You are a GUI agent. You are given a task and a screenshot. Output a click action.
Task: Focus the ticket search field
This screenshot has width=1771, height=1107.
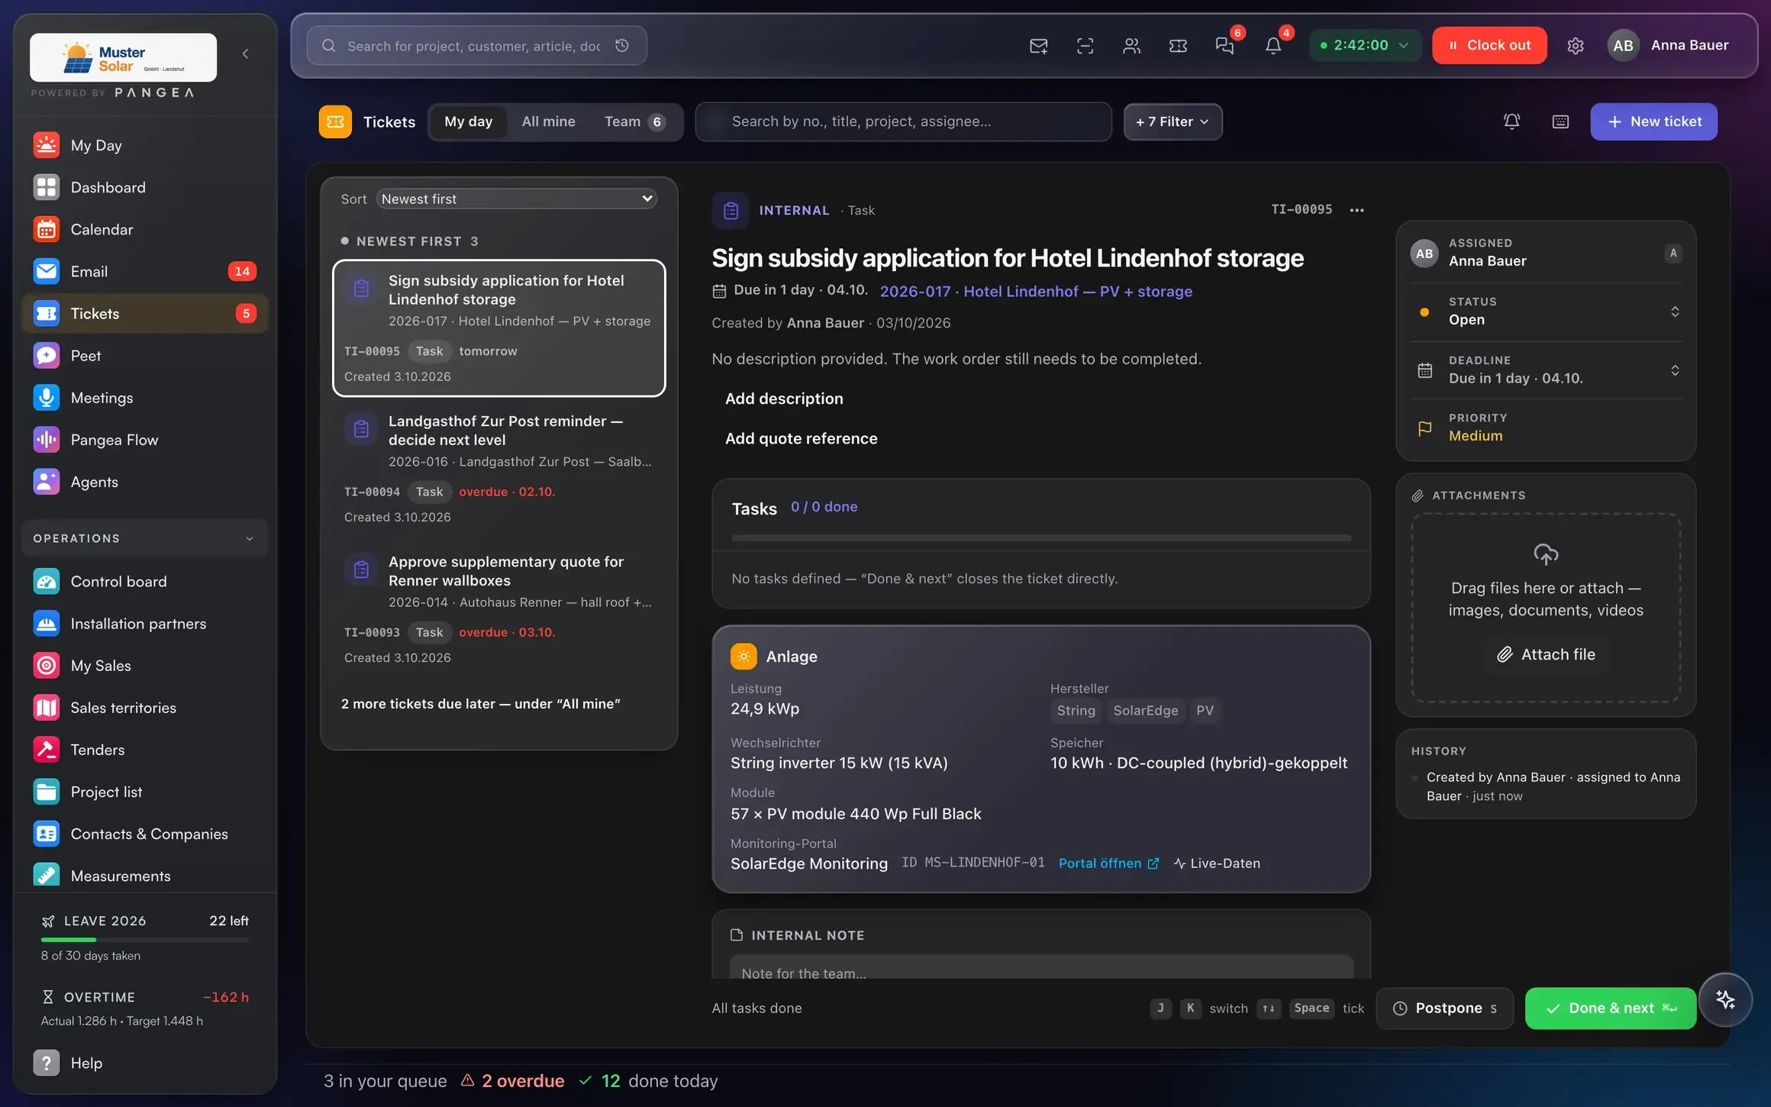[903, 121]
